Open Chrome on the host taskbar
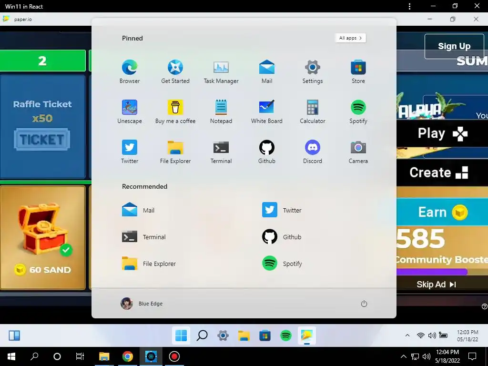Image resolution: width=488 pixels, height=366 pixels. point(128,356)
